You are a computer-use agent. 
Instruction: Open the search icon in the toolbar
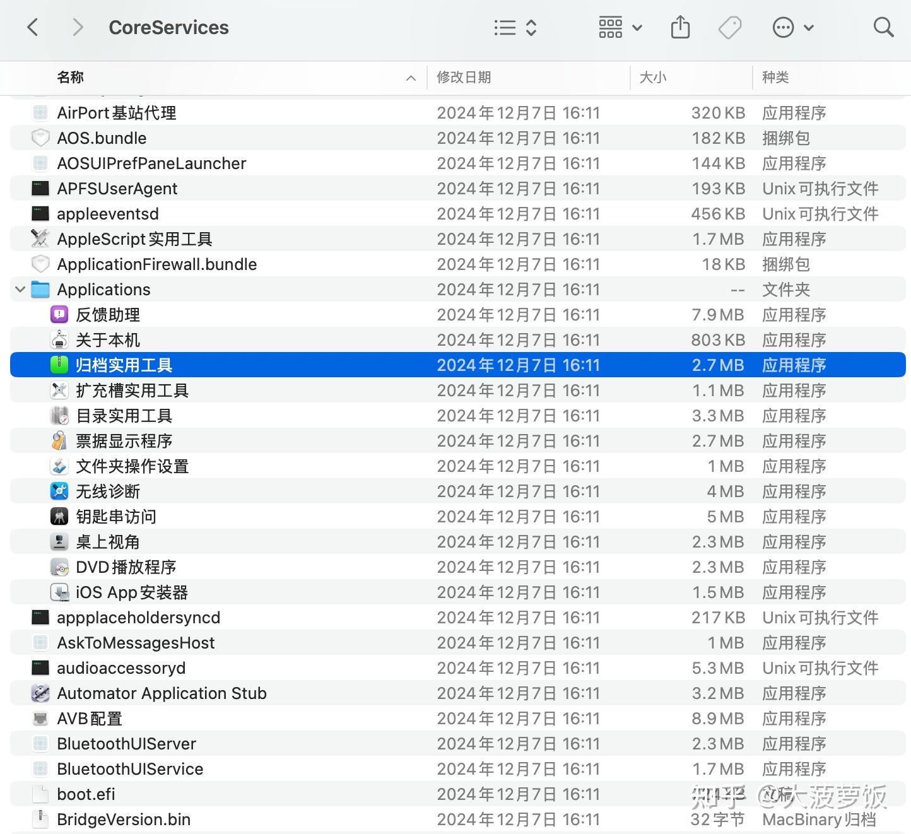pyautogui.click(x=883, y=27)
